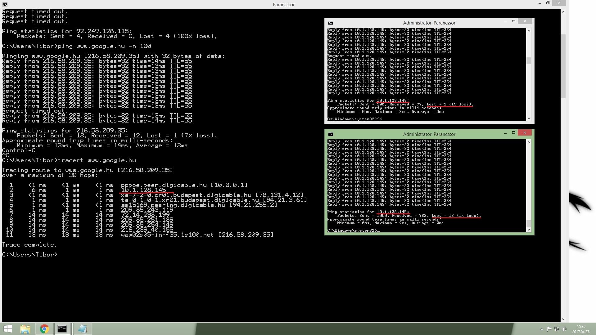
Task: Launch Google Chrome from the taskbar
Action: pyautogui.click(x=44, y=329)
